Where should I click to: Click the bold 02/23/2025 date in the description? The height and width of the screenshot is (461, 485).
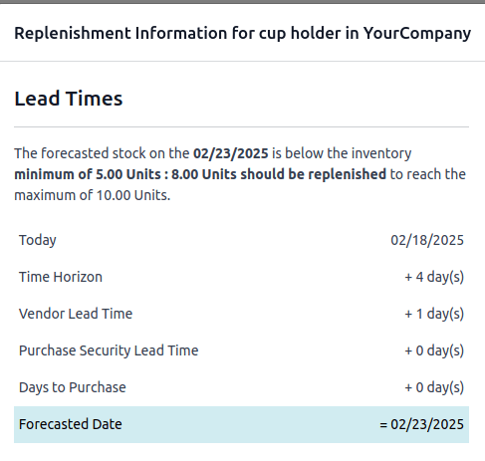point(231,153)
